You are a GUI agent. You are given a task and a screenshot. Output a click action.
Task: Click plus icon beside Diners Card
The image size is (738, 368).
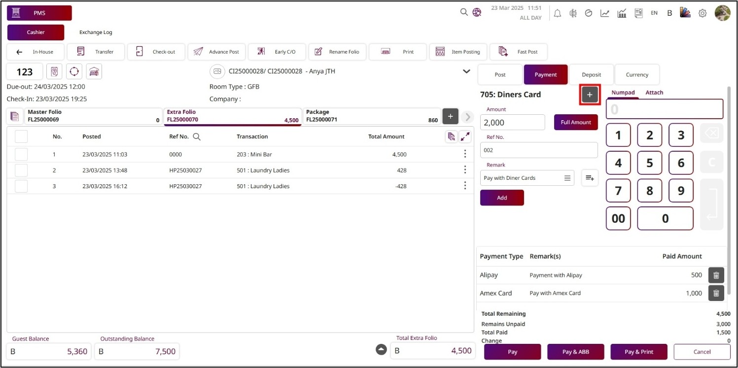590,95
